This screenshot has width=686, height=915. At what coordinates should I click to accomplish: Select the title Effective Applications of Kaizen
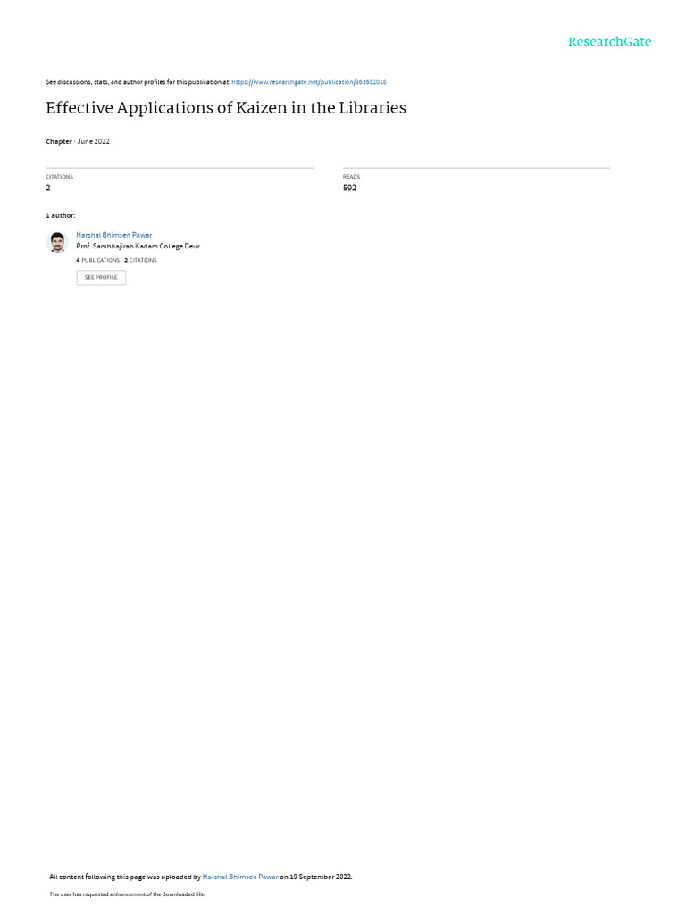[226, 108]
